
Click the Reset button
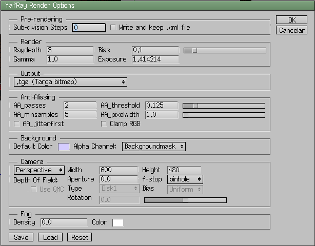[x=80, y=237]
